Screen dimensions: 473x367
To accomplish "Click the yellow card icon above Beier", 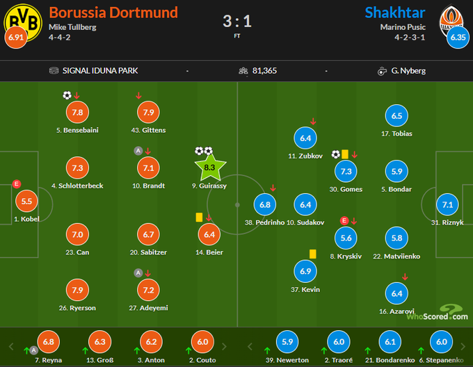I will pos(198,217).
